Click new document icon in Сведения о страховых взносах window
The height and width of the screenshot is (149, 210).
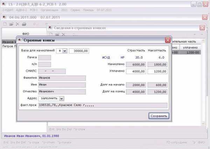coord(51,34)
